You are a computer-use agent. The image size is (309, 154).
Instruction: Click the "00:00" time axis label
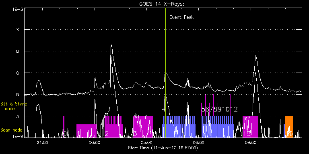click(x=95, y=142)
